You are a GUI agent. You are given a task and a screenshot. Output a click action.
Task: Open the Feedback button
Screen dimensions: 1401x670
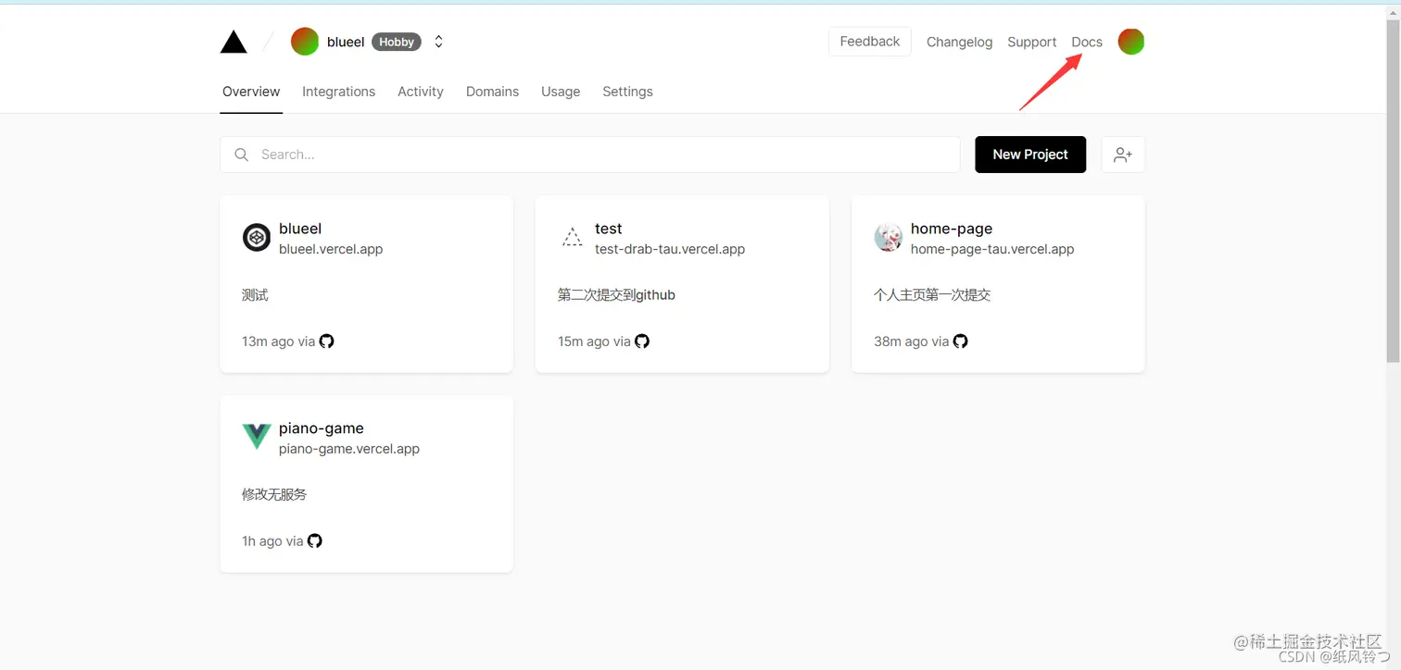(870, 42)
